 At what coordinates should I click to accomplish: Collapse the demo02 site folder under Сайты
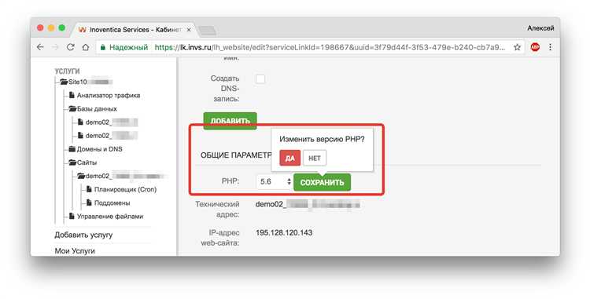tap(81, 176)
